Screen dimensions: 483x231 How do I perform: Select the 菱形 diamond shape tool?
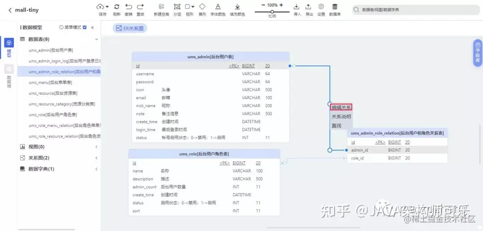[202, 6]
